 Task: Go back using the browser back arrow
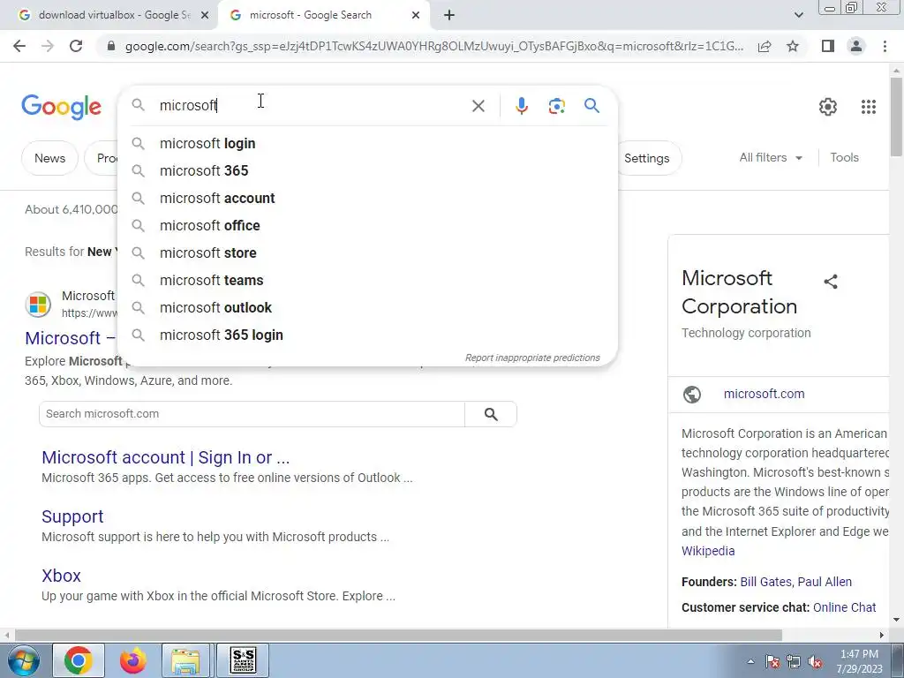(19, 46)
